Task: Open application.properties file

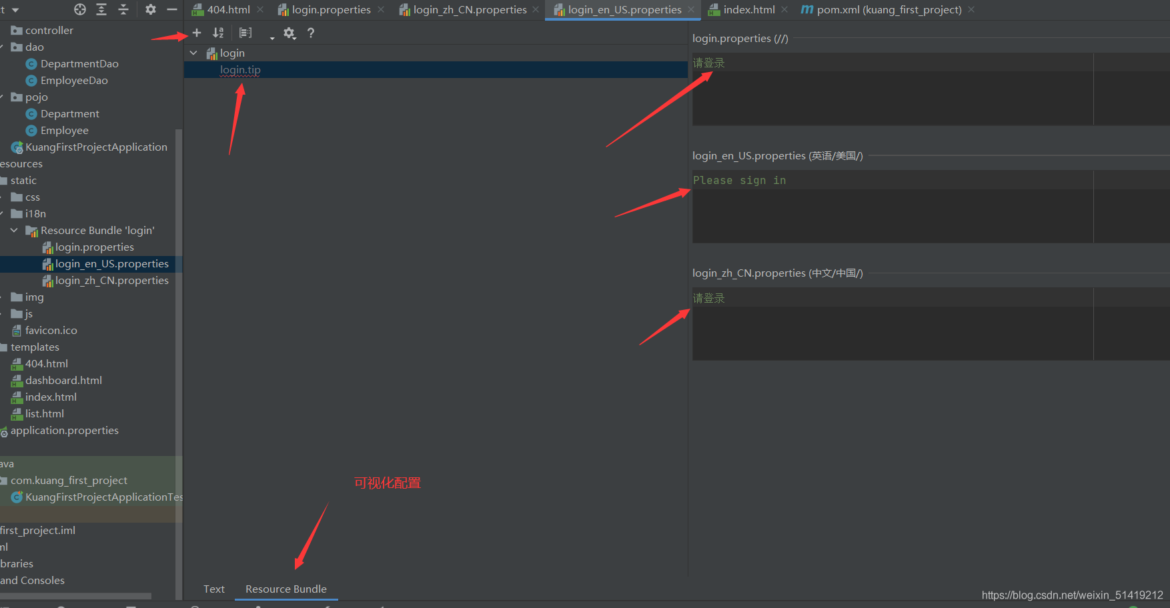Action: point(65,430)
